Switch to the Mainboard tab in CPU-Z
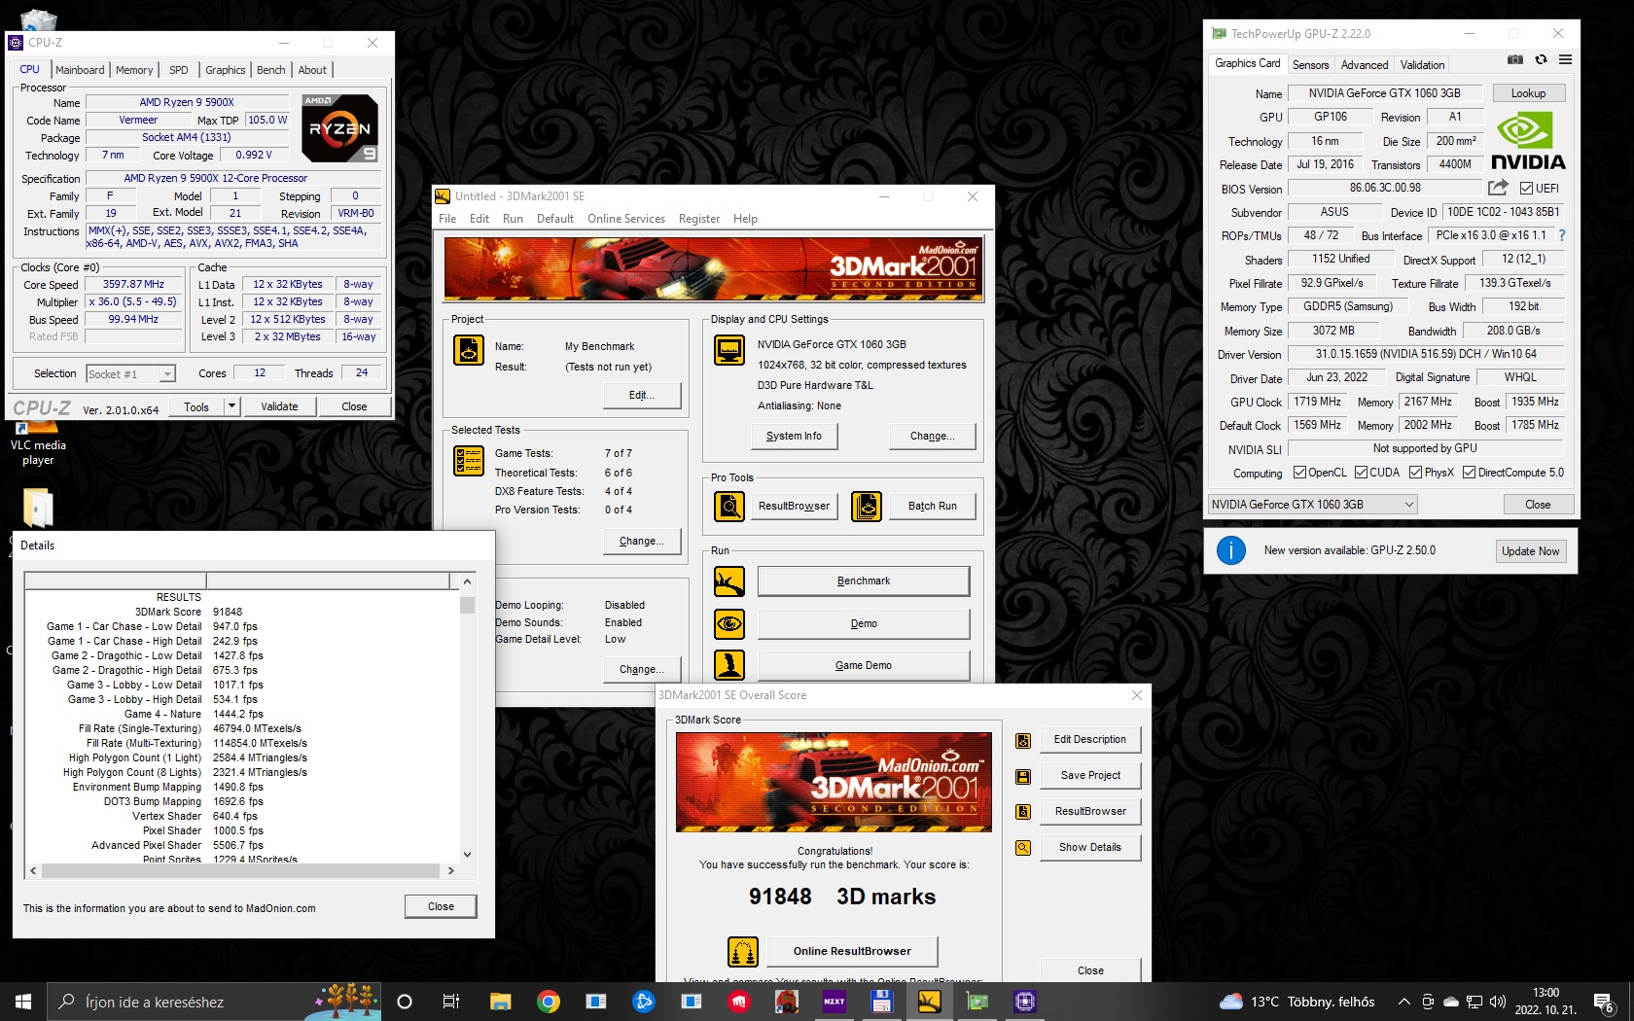1634x1021 pixels. click(80, 70)
